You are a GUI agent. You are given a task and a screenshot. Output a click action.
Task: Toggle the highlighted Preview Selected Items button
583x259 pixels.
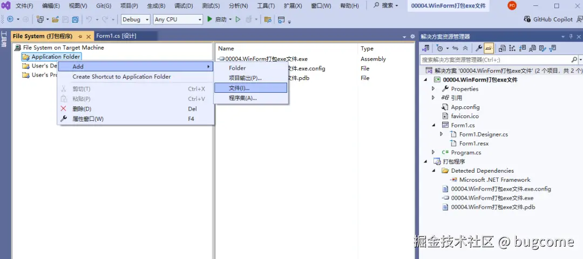[489, 48]
